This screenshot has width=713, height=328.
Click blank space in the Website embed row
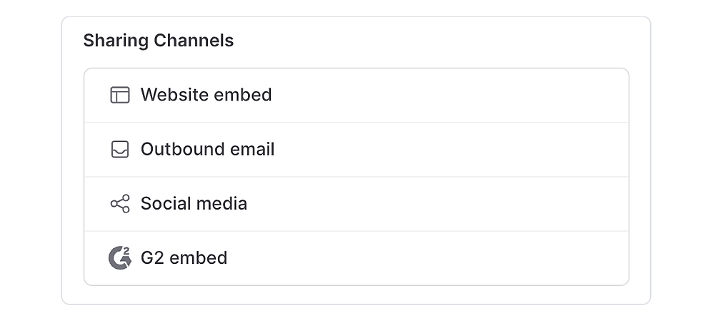point(443,95)
